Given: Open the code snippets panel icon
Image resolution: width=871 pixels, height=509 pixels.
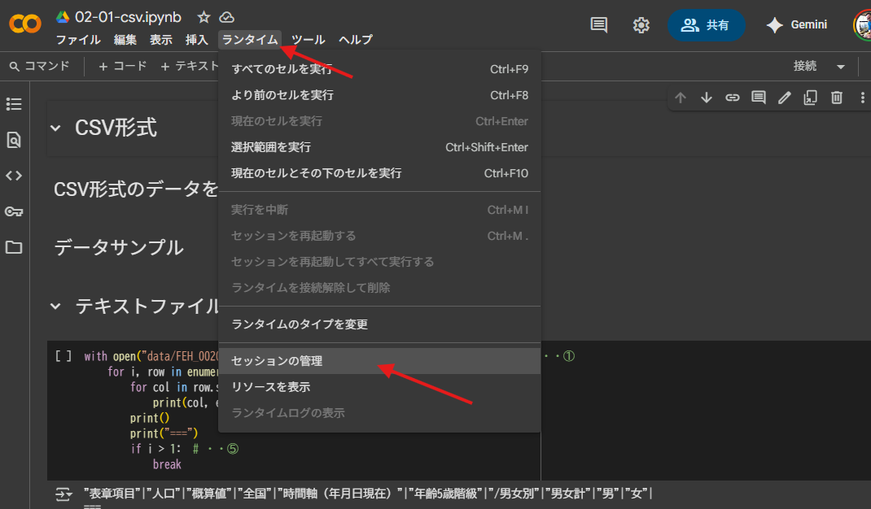Looking at the screenshot, I should click(14, 176).
